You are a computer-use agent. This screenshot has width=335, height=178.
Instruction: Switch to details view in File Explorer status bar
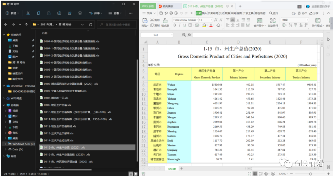click(x=131, y=174)
